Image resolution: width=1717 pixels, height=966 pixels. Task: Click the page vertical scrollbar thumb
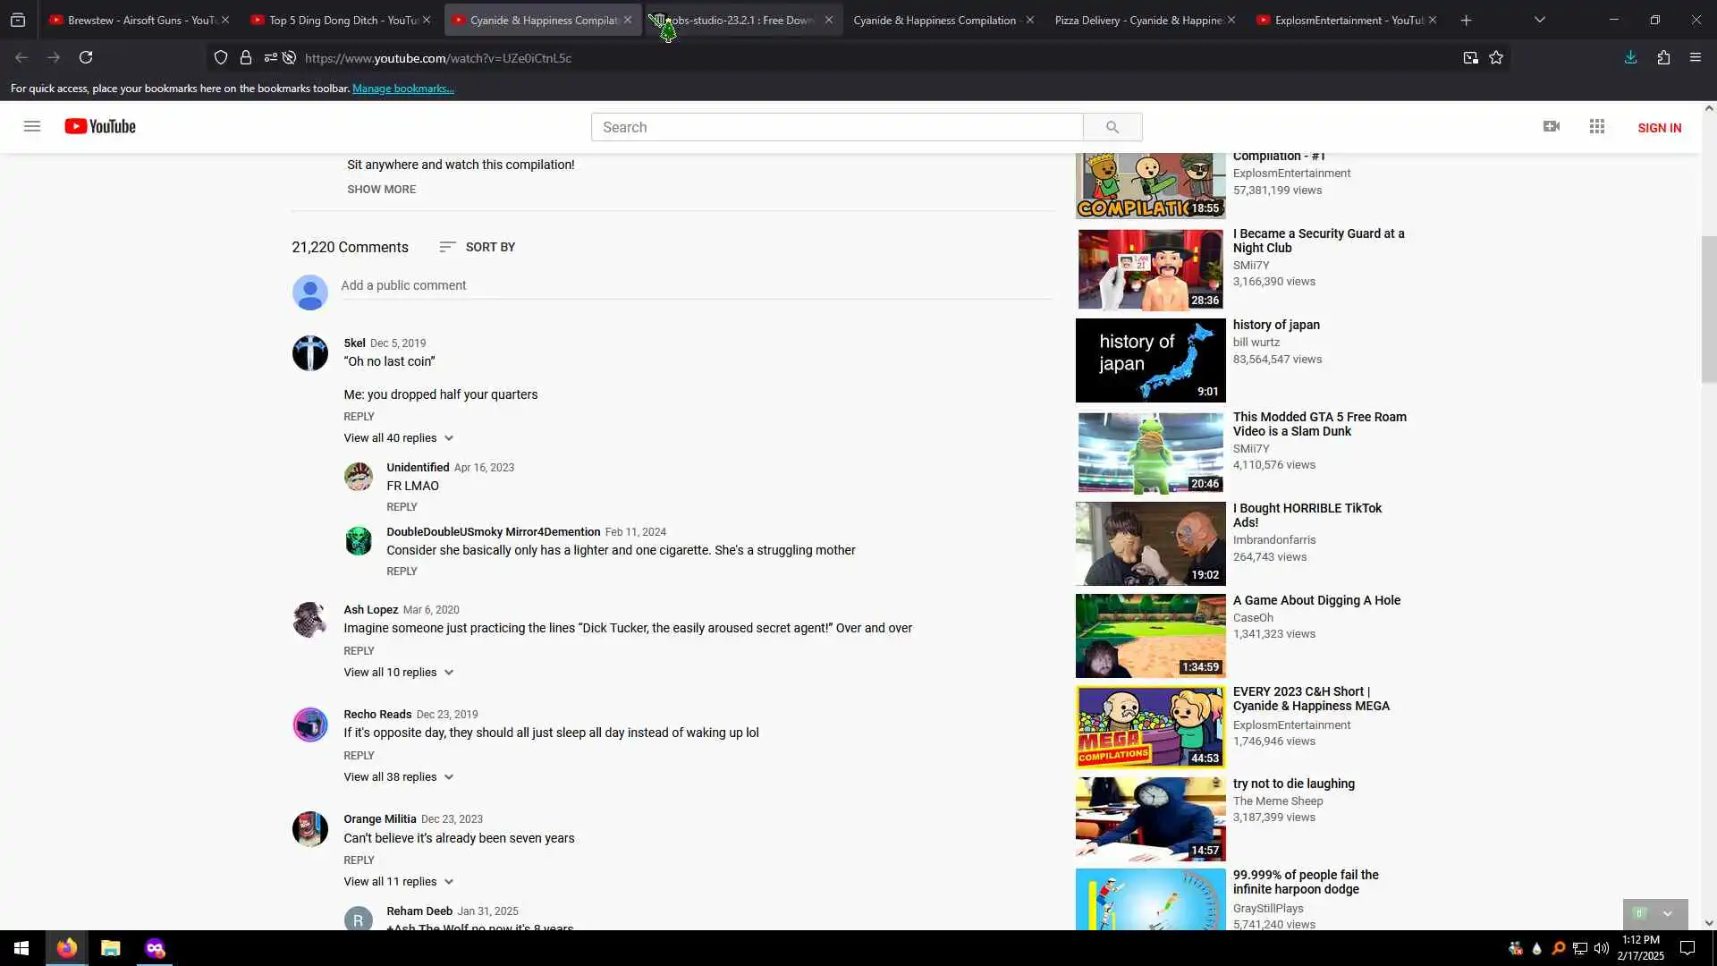pyautogui.click(x=1709, y=309)
